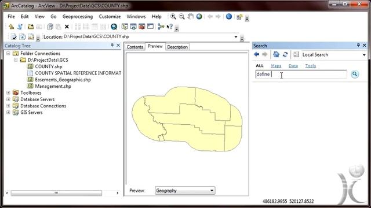Click the Catalog Tree horizontal scrollbar thumb
The width and height of the screenshot is (371, 208).
click(x=56, y=193)
